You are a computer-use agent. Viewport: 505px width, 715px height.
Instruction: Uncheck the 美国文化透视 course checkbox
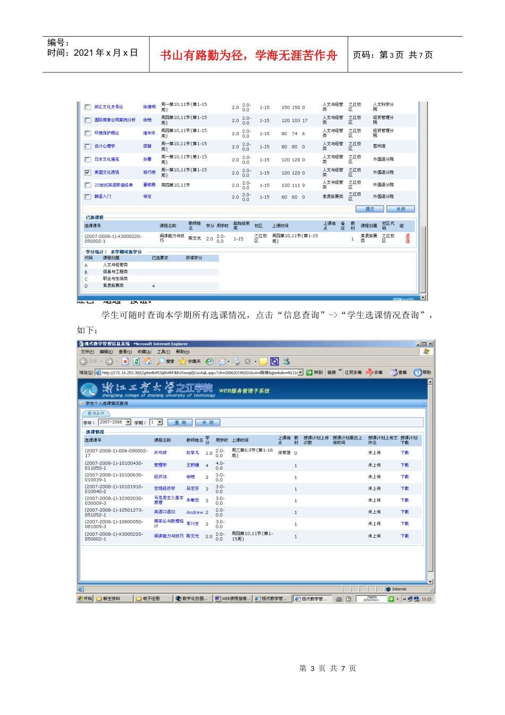[88, 172]
